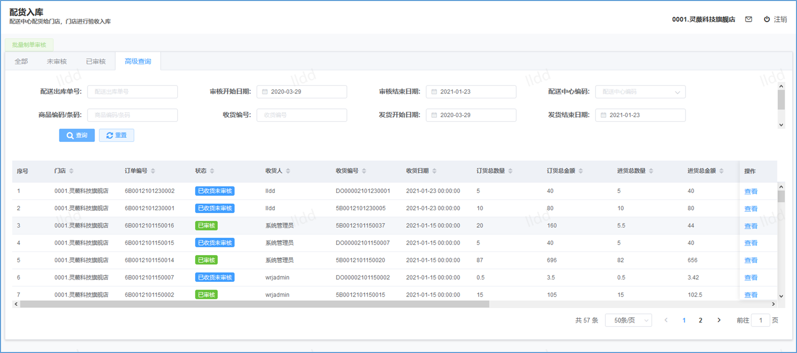
Task: Click the 重置 reset button
Action: tap(116, 135)
